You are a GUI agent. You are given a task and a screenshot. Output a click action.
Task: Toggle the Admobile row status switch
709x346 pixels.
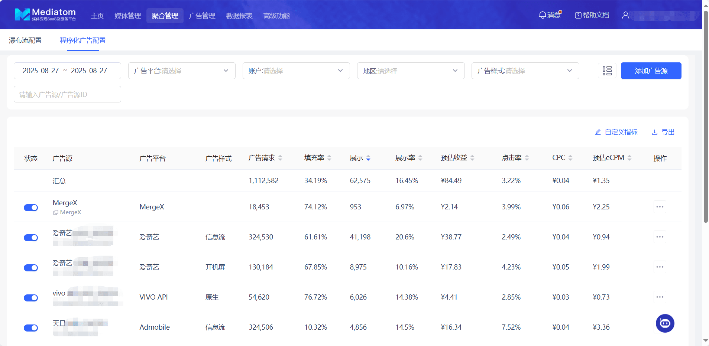pyautogui.click(x=31, y=328)
